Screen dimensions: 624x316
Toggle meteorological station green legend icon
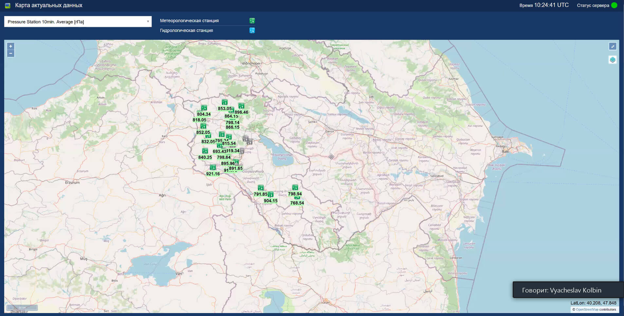[252, 21]
